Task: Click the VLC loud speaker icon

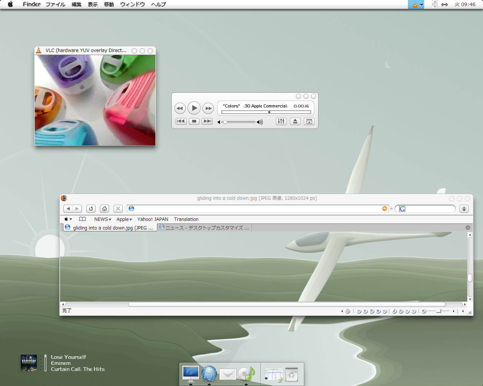Action: point(260,122)
